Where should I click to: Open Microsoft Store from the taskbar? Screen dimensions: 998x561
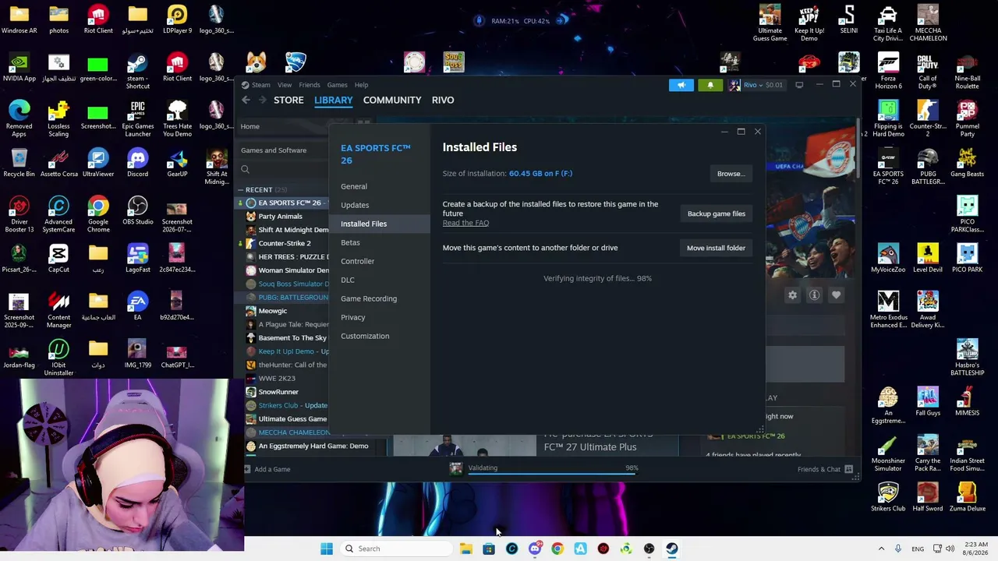(x=489, y=549)
